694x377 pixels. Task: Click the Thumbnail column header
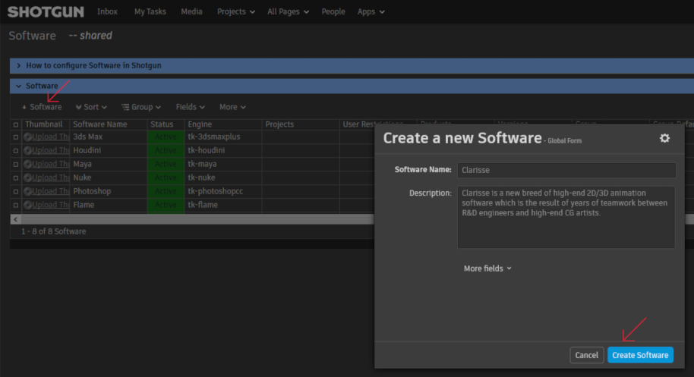pyautogui.click(x=44, y=124)
